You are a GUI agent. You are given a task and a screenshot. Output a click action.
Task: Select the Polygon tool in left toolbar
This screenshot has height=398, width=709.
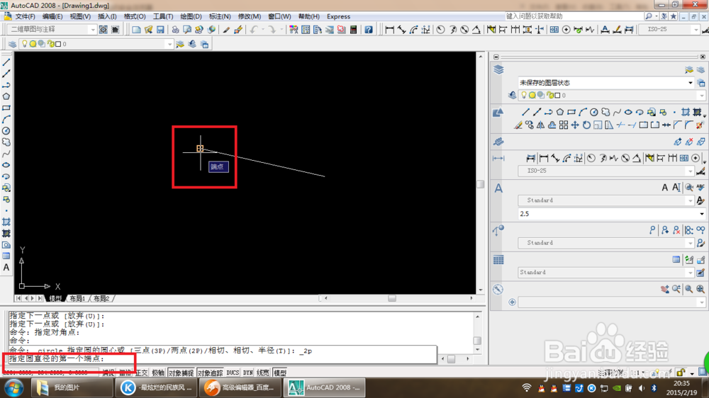tap(6, 96)
